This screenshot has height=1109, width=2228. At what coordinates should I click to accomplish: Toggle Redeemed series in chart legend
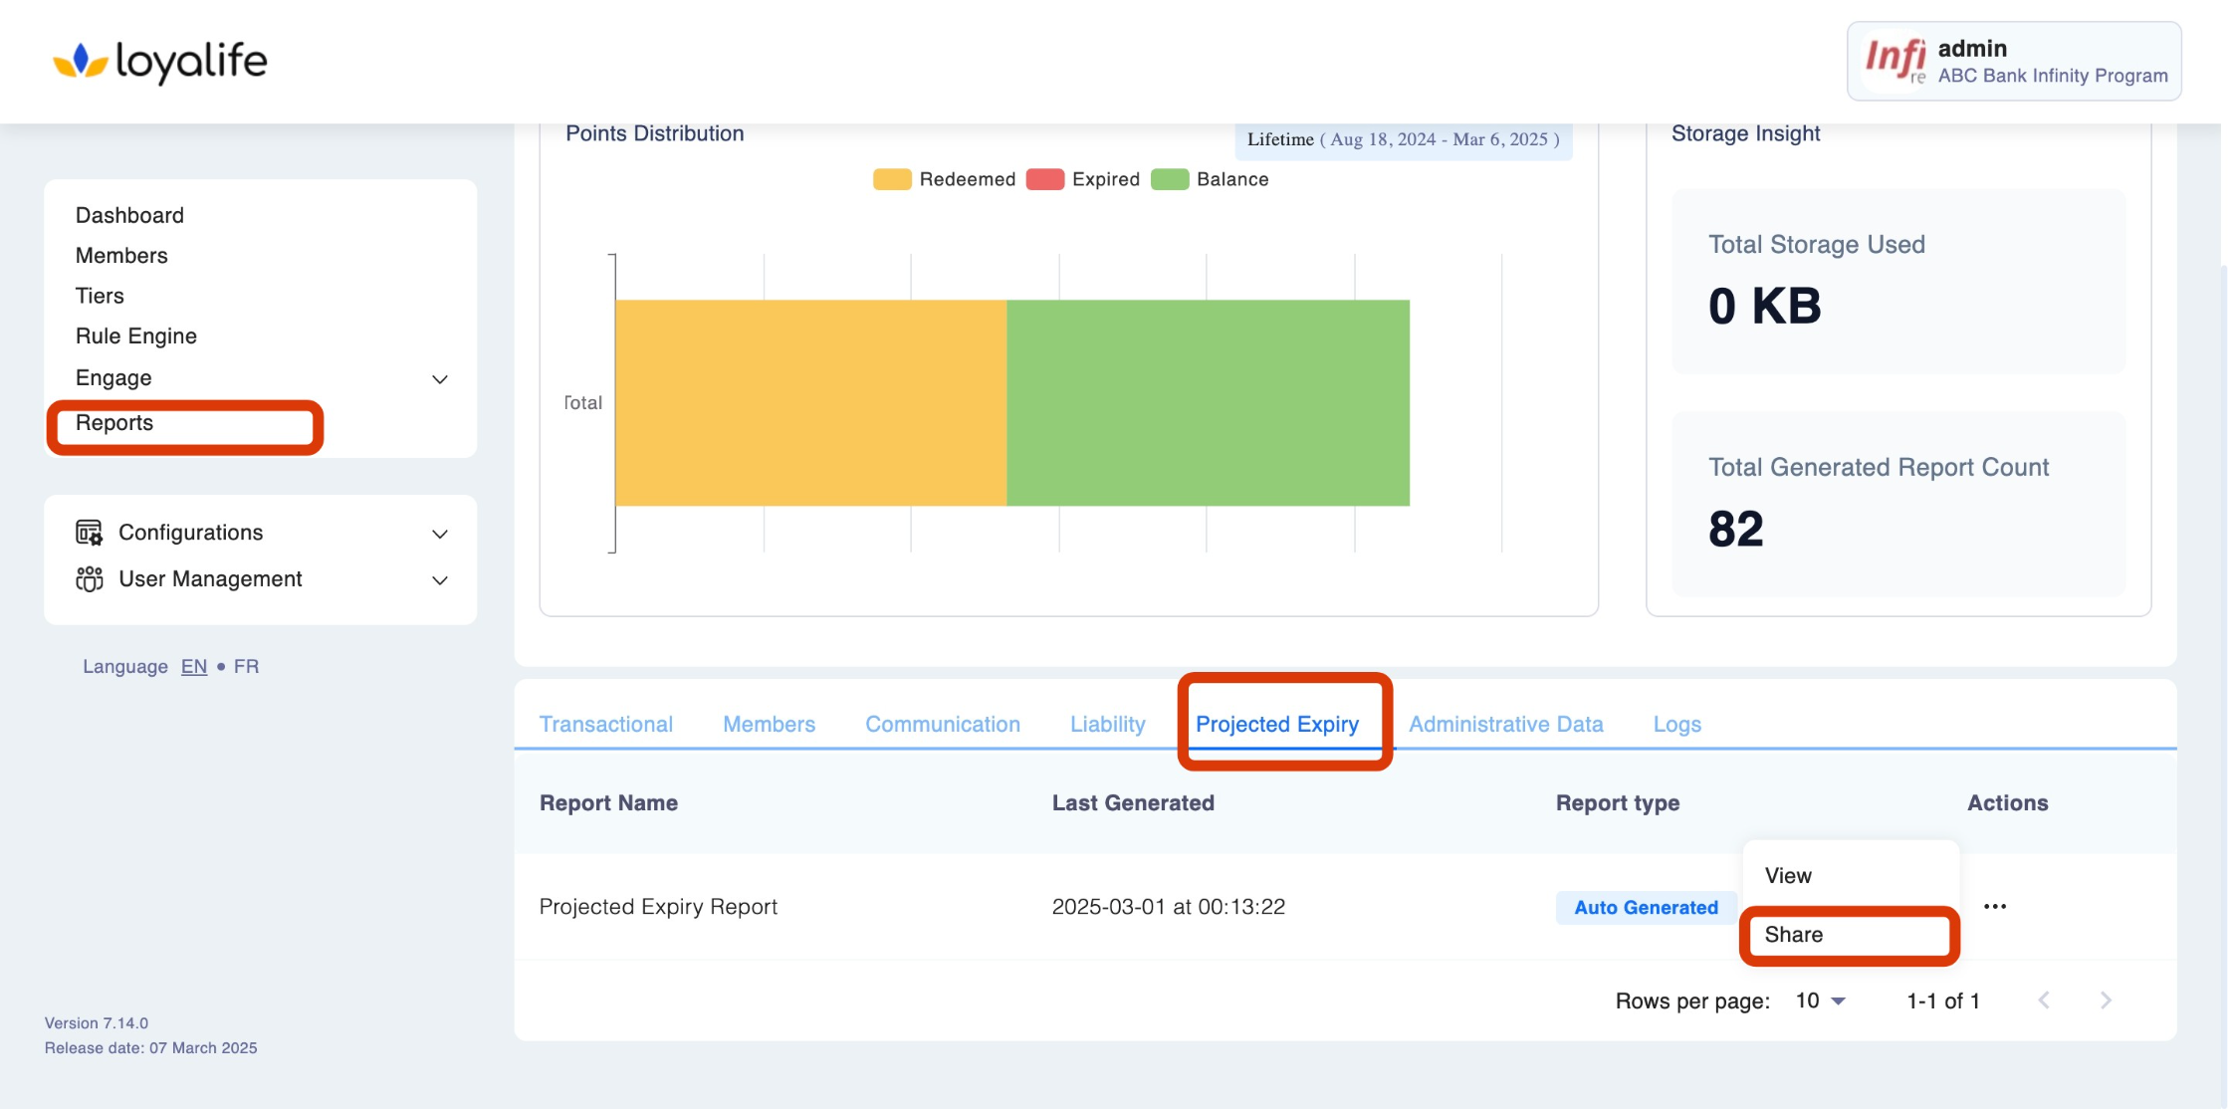click(x=945, y=179)
